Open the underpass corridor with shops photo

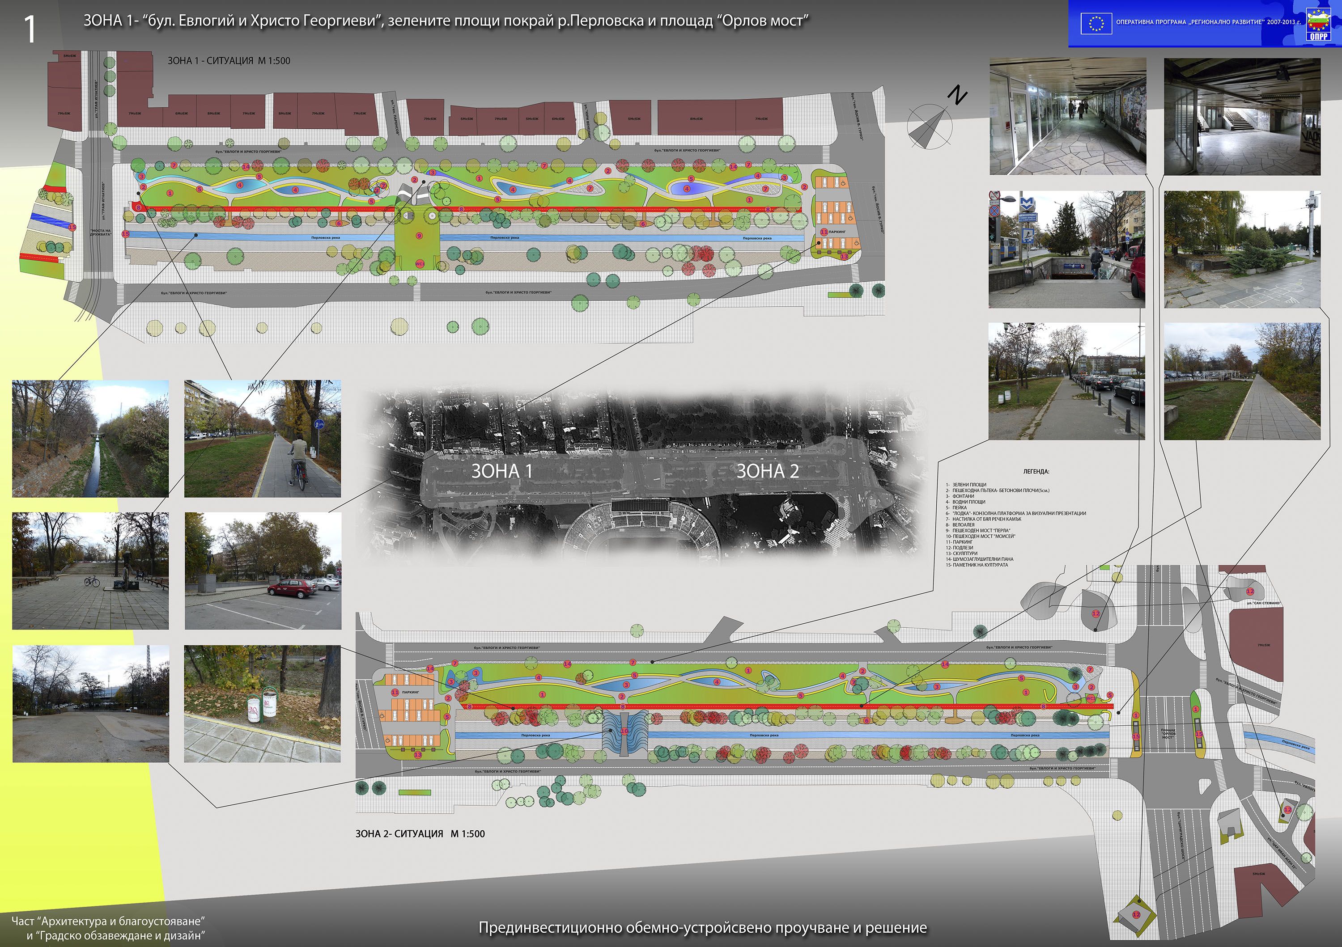tap(1068, 117)
